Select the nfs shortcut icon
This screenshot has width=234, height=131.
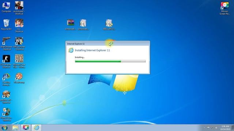click(19, 25)
